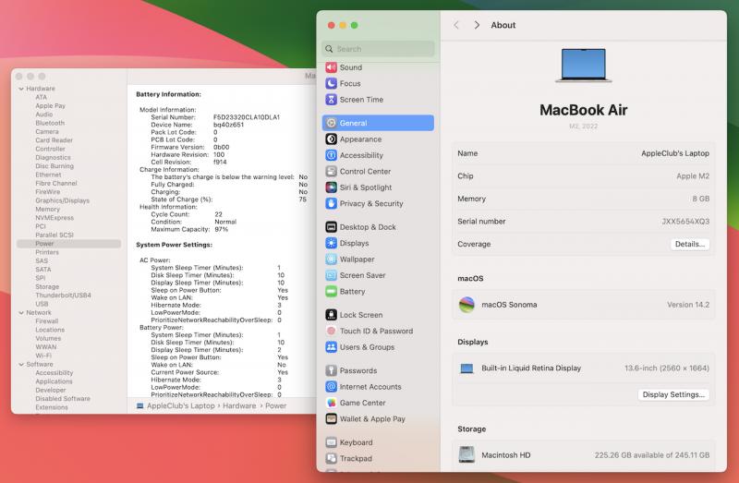Select Firewall under Network
This screenshot has width=739, height=483.
[47, 320]
